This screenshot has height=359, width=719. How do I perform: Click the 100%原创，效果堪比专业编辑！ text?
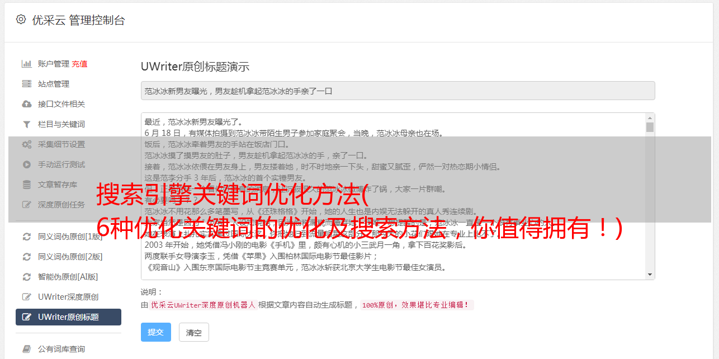[417, 305]
